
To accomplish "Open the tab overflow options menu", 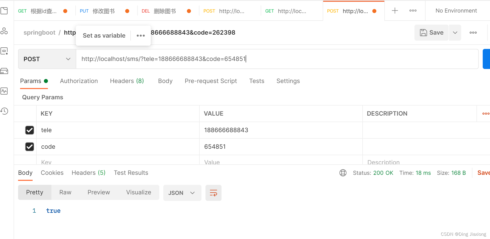I will [413, 11].
